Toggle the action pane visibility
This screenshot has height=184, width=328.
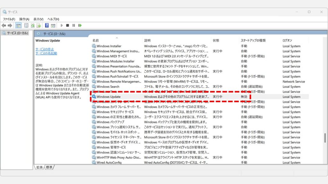tap(53, 26)
